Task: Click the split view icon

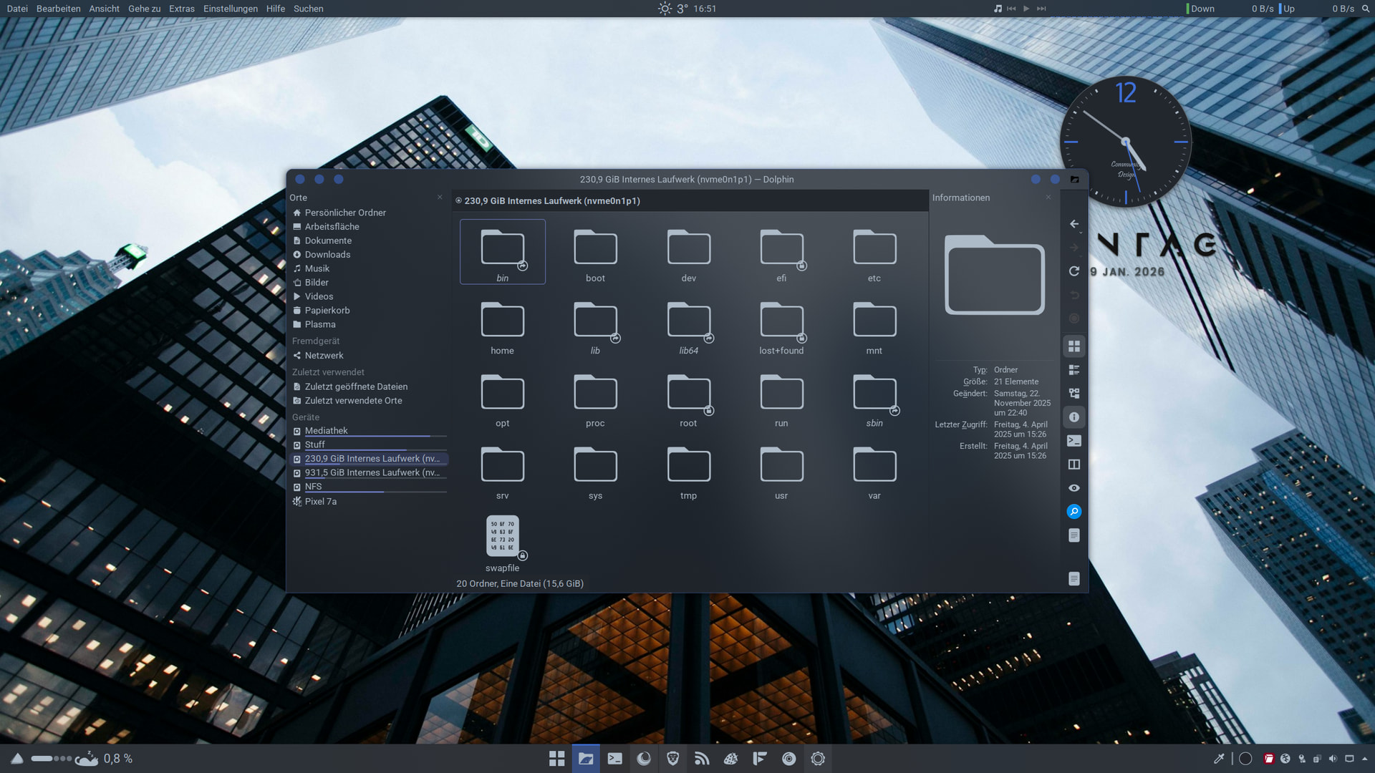Action: [1074, 465]
